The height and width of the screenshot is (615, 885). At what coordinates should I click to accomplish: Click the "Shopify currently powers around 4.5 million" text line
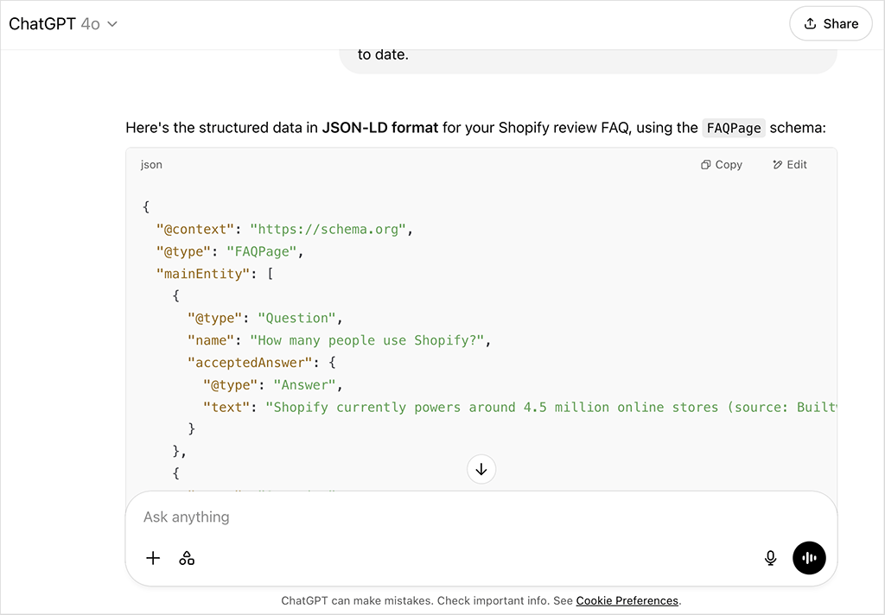pos(519,407)
